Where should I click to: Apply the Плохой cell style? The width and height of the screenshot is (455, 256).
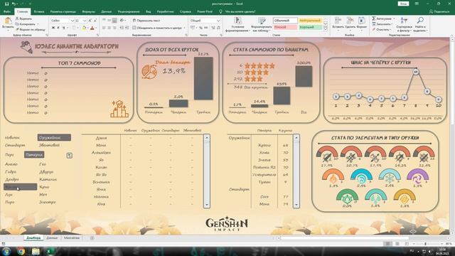coord(285,27)
